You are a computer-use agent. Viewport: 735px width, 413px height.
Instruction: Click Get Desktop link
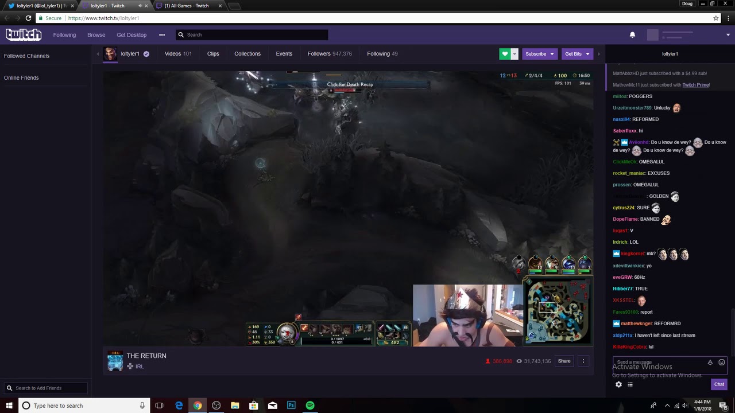coord(131,35)
